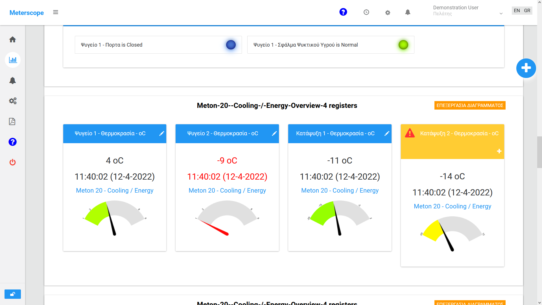Click the round blue plus add button
The image size is (542, 305).
click(x=526, y=68)
